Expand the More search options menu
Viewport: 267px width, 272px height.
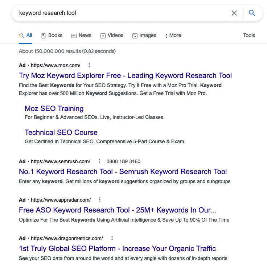tap(173, 36)
